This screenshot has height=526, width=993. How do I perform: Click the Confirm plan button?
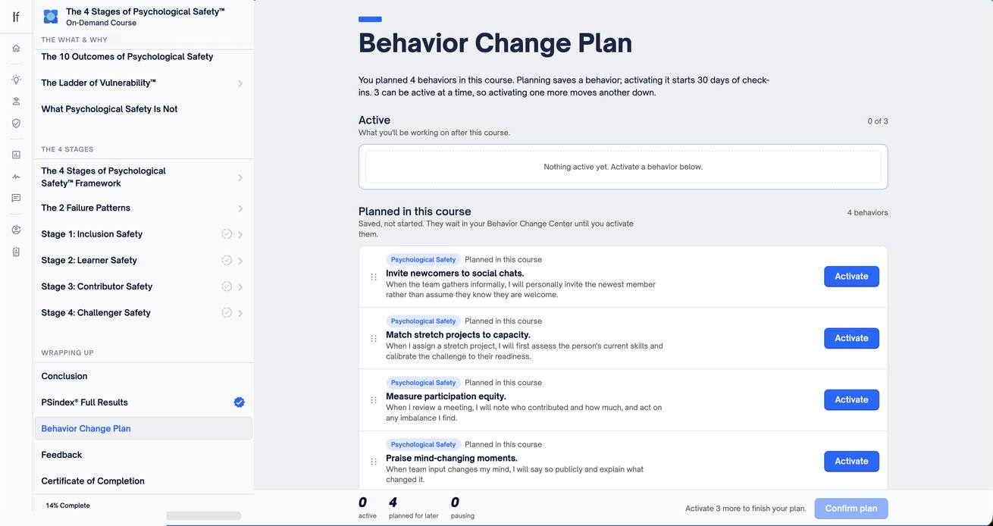click(x=851, y=509)
